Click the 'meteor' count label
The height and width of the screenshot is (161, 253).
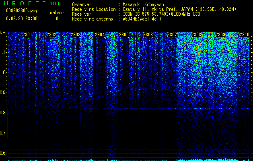(57, 12)
